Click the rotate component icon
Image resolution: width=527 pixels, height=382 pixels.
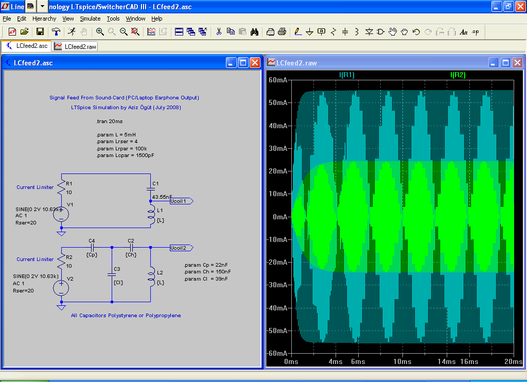440,32
